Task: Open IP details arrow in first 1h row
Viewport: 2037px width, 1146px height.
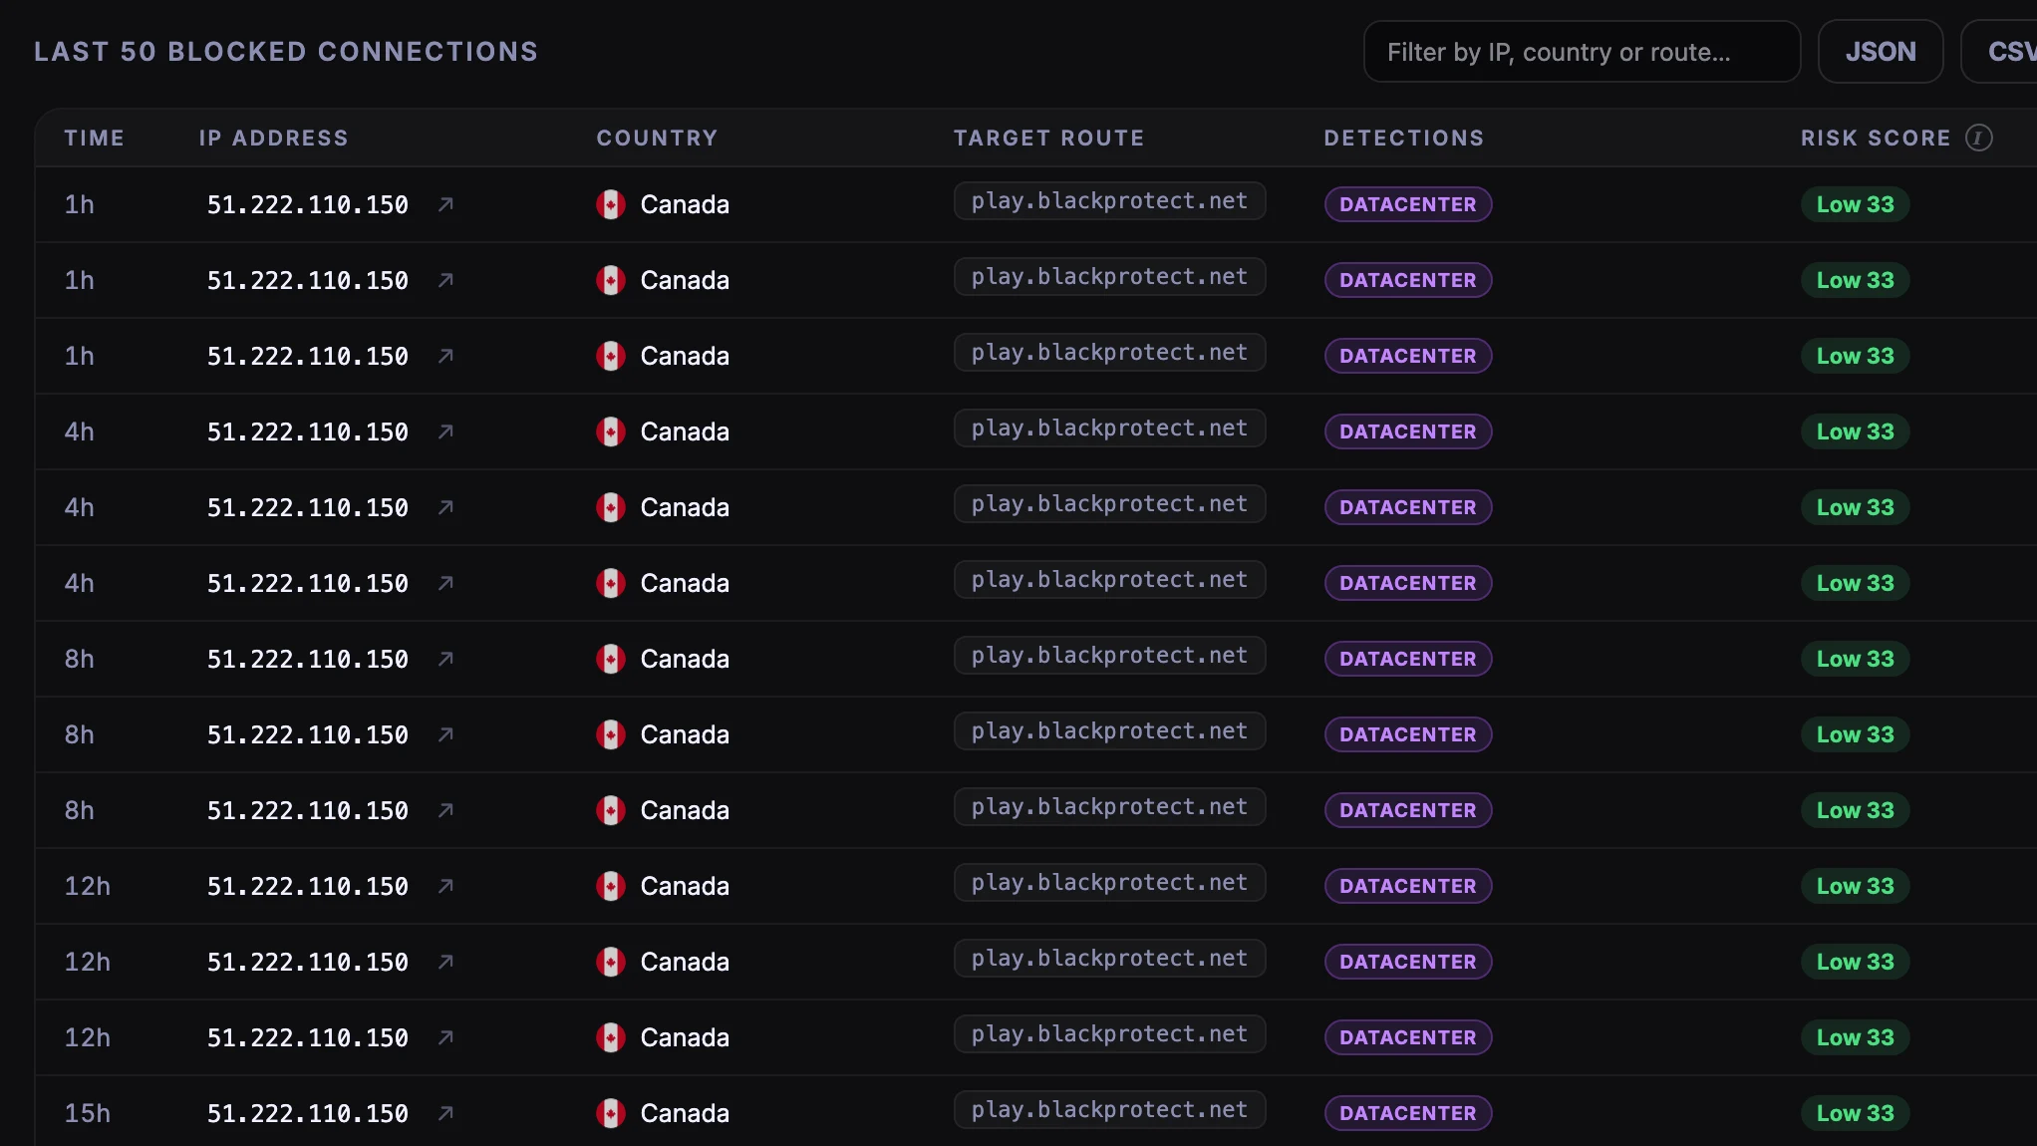Action: pos(446,204)
